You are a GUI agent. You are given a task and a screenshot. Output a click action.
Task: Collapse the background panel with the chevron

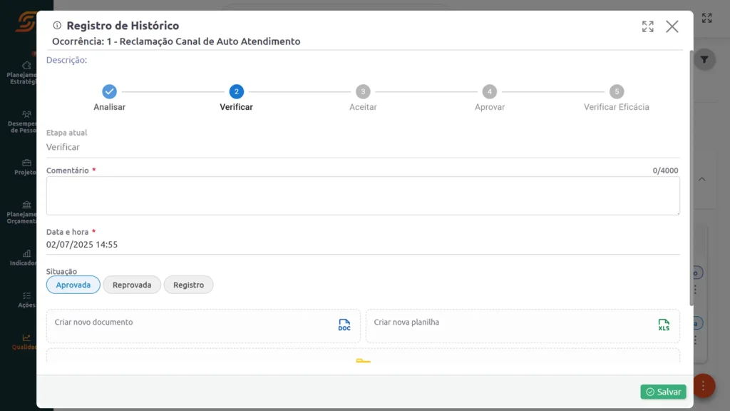[702, 179]
